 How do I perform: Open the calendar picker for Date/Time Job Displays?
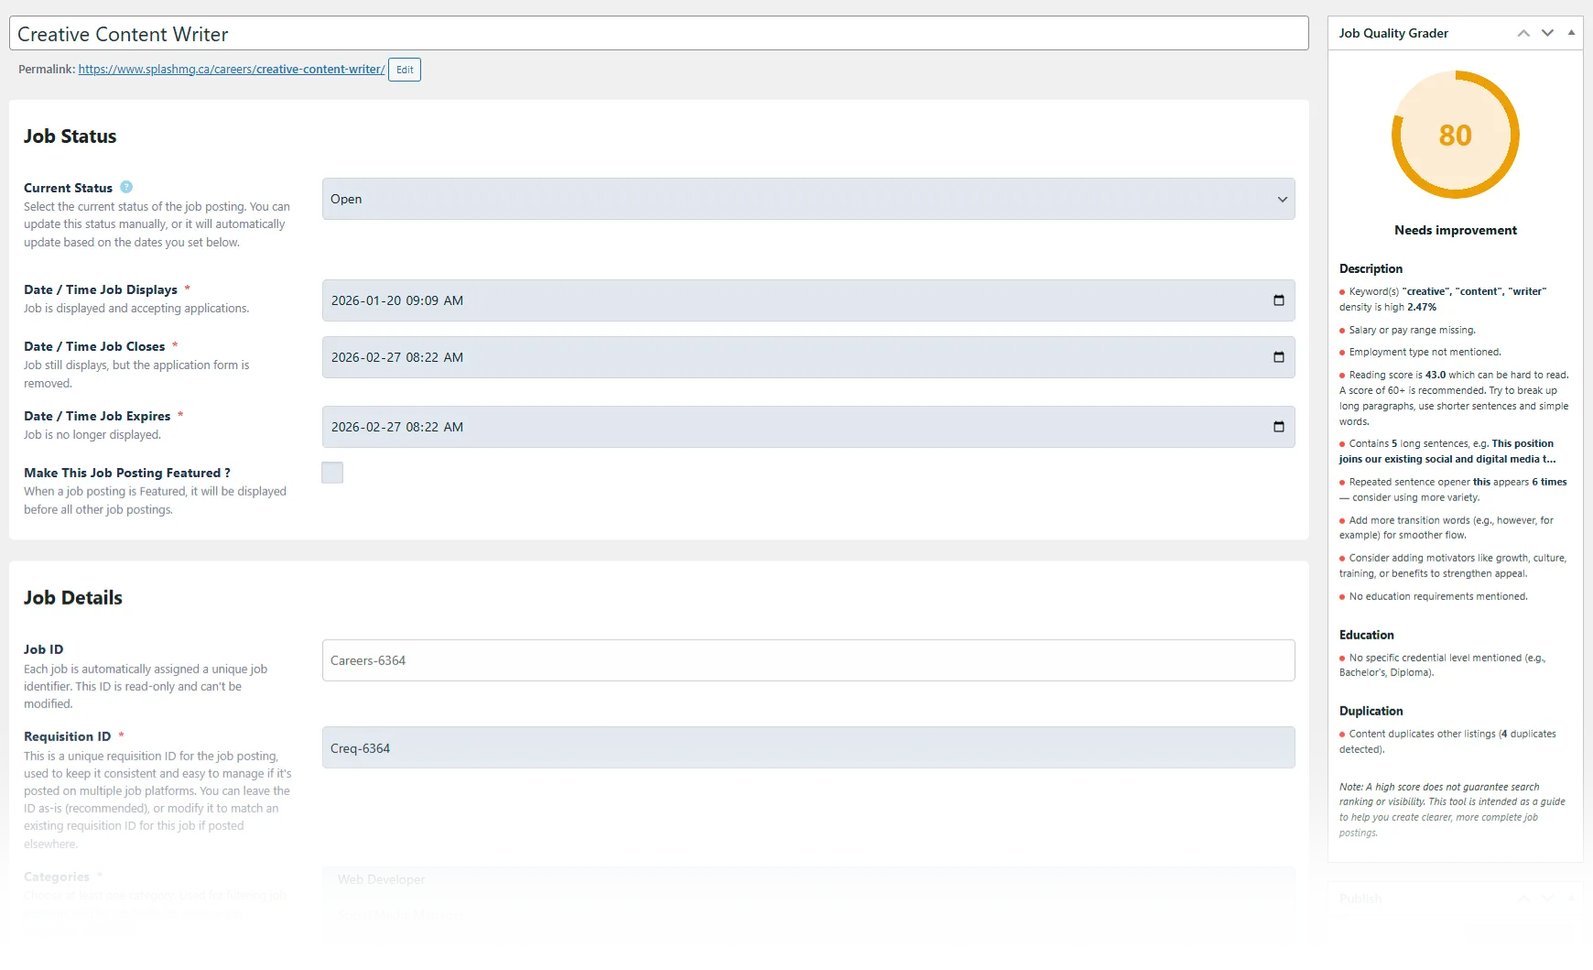tap(1278, 300)
